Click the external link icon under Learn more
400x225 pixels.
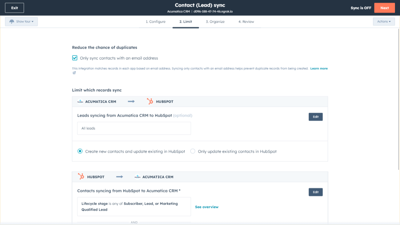click(x=74, y=73)
